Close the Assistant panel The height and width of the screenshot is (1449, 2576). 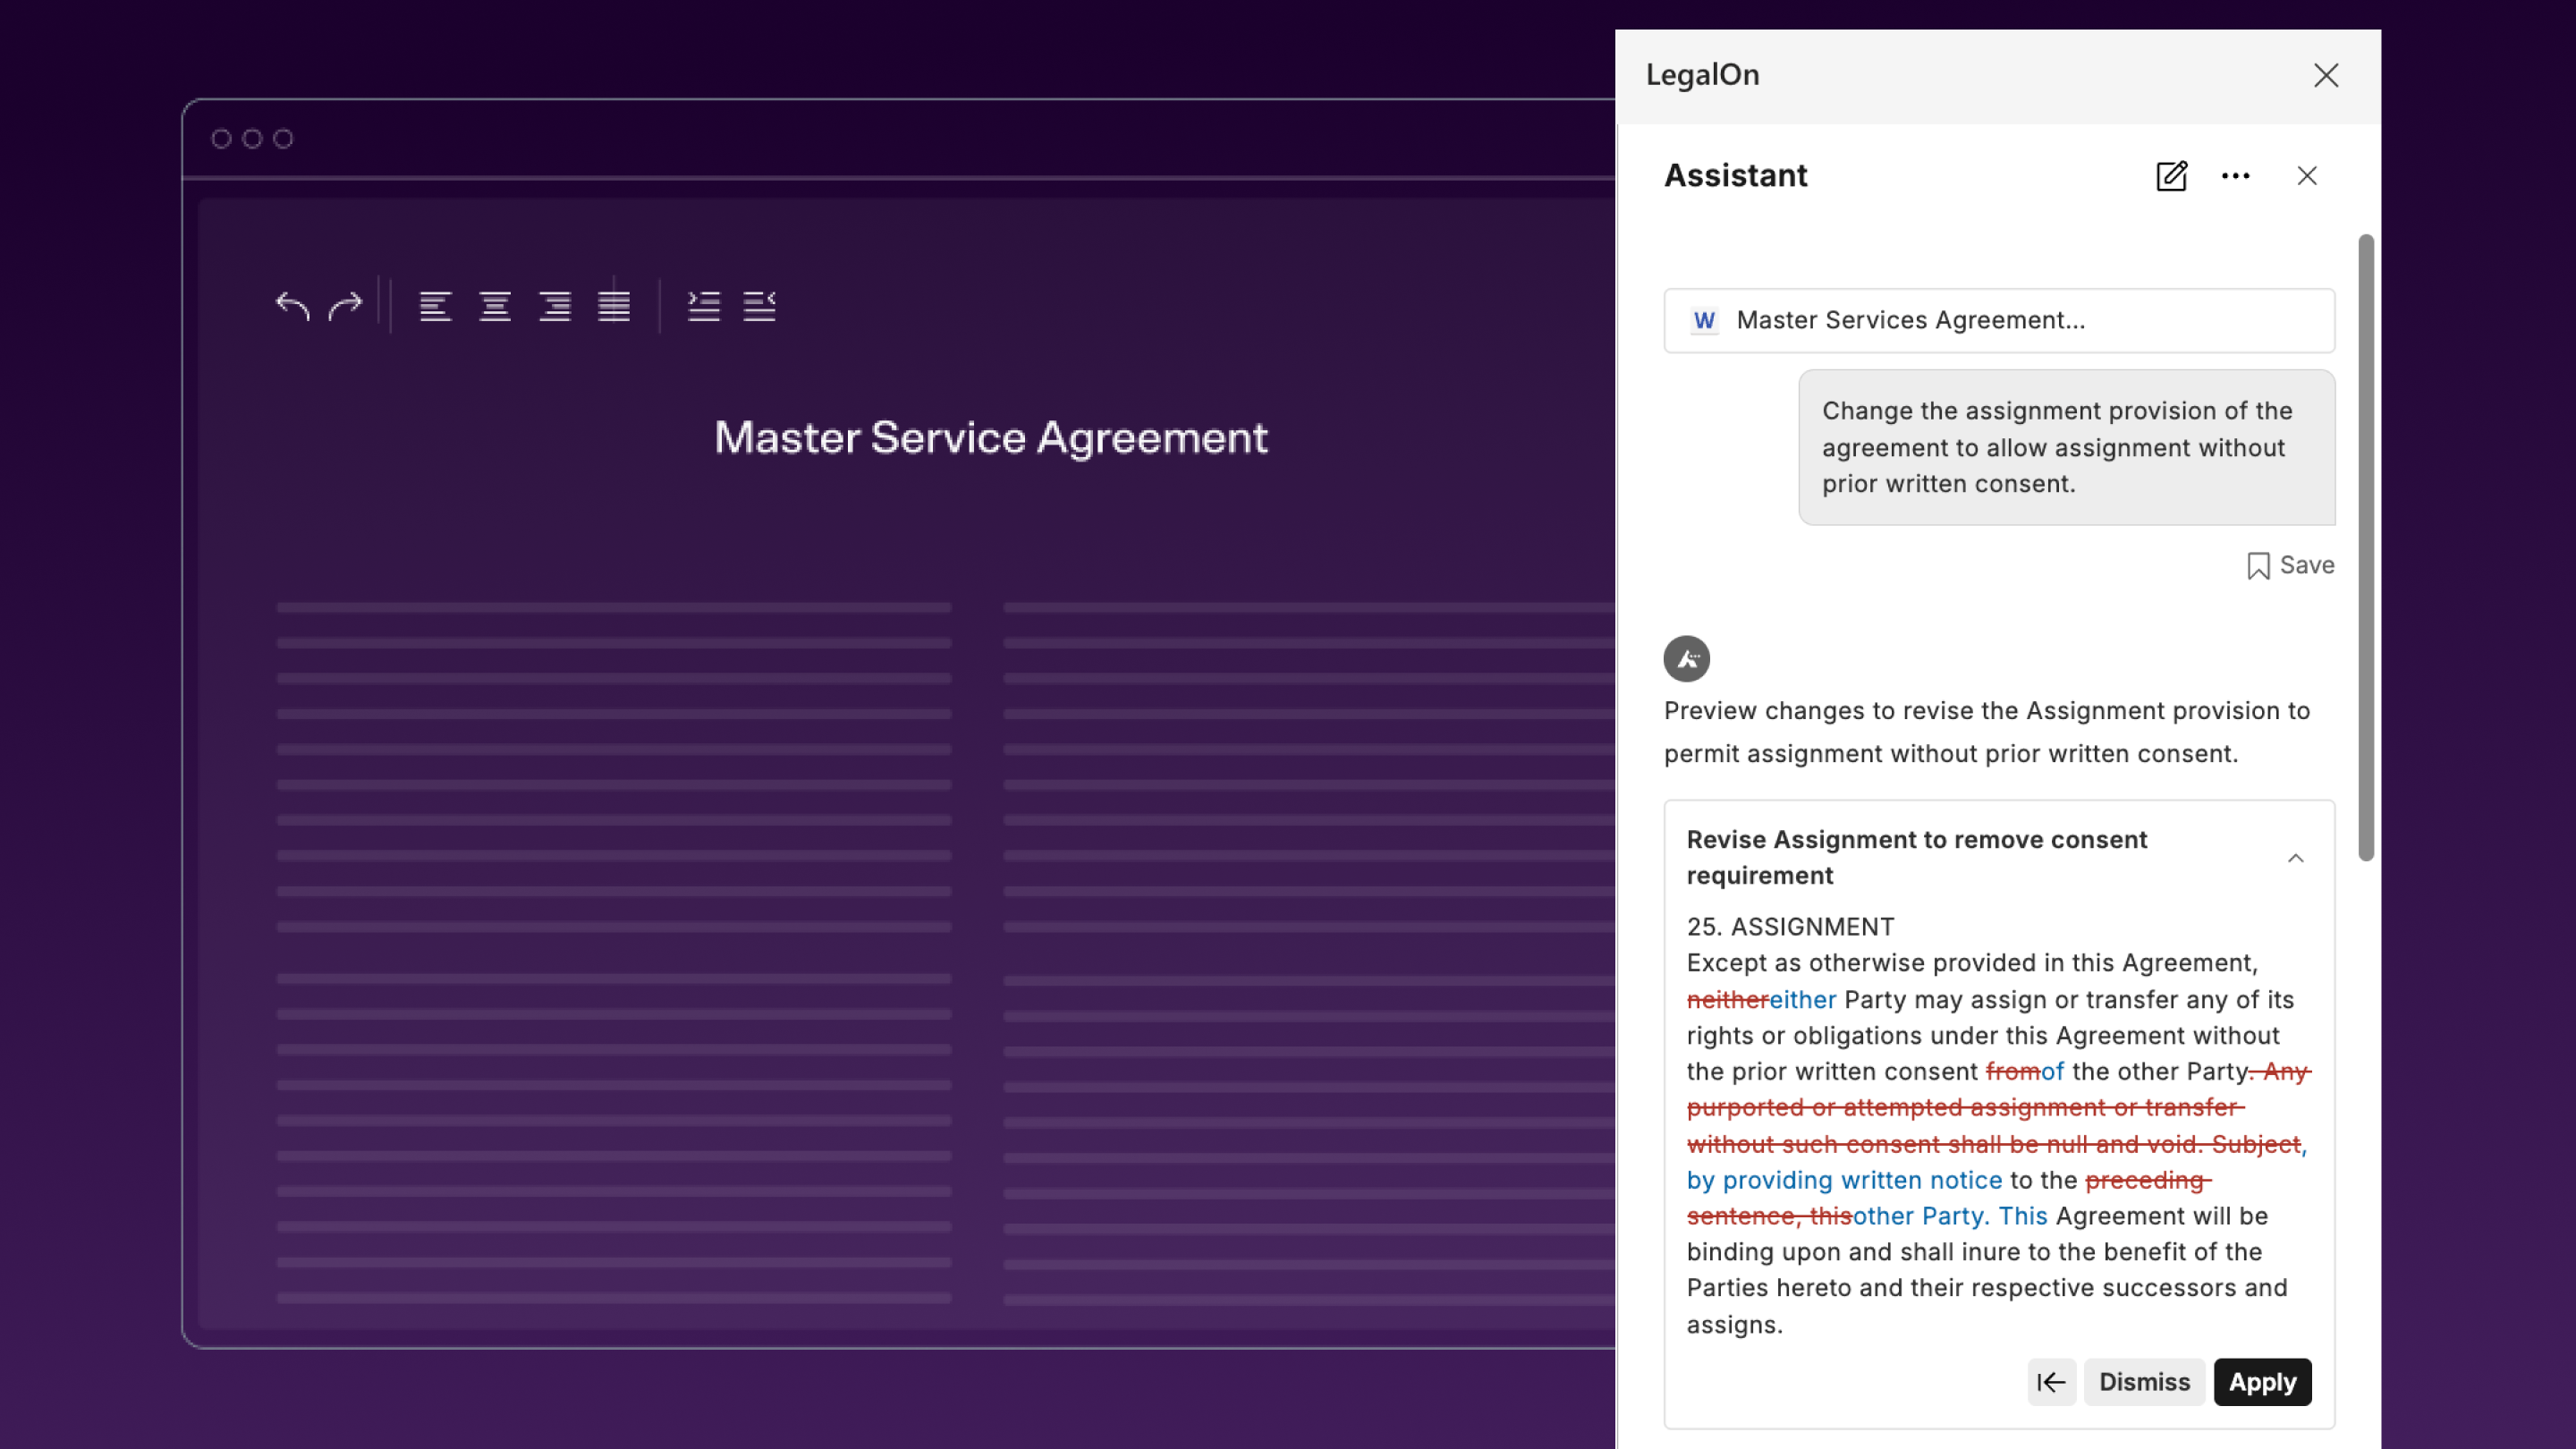click(2306, 176)
